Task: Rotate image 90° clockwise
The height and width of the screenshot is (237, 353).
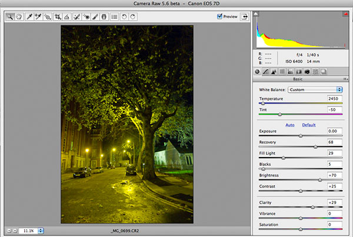Action: (133, 16)
